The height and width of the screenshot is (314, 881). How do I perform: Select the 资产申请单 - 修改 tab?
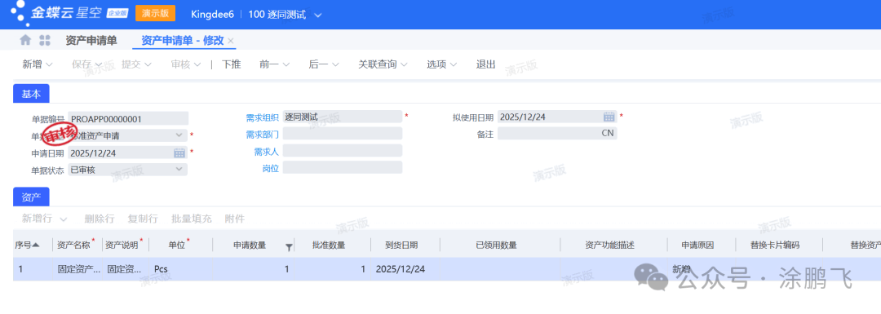[x=183, y=41]
